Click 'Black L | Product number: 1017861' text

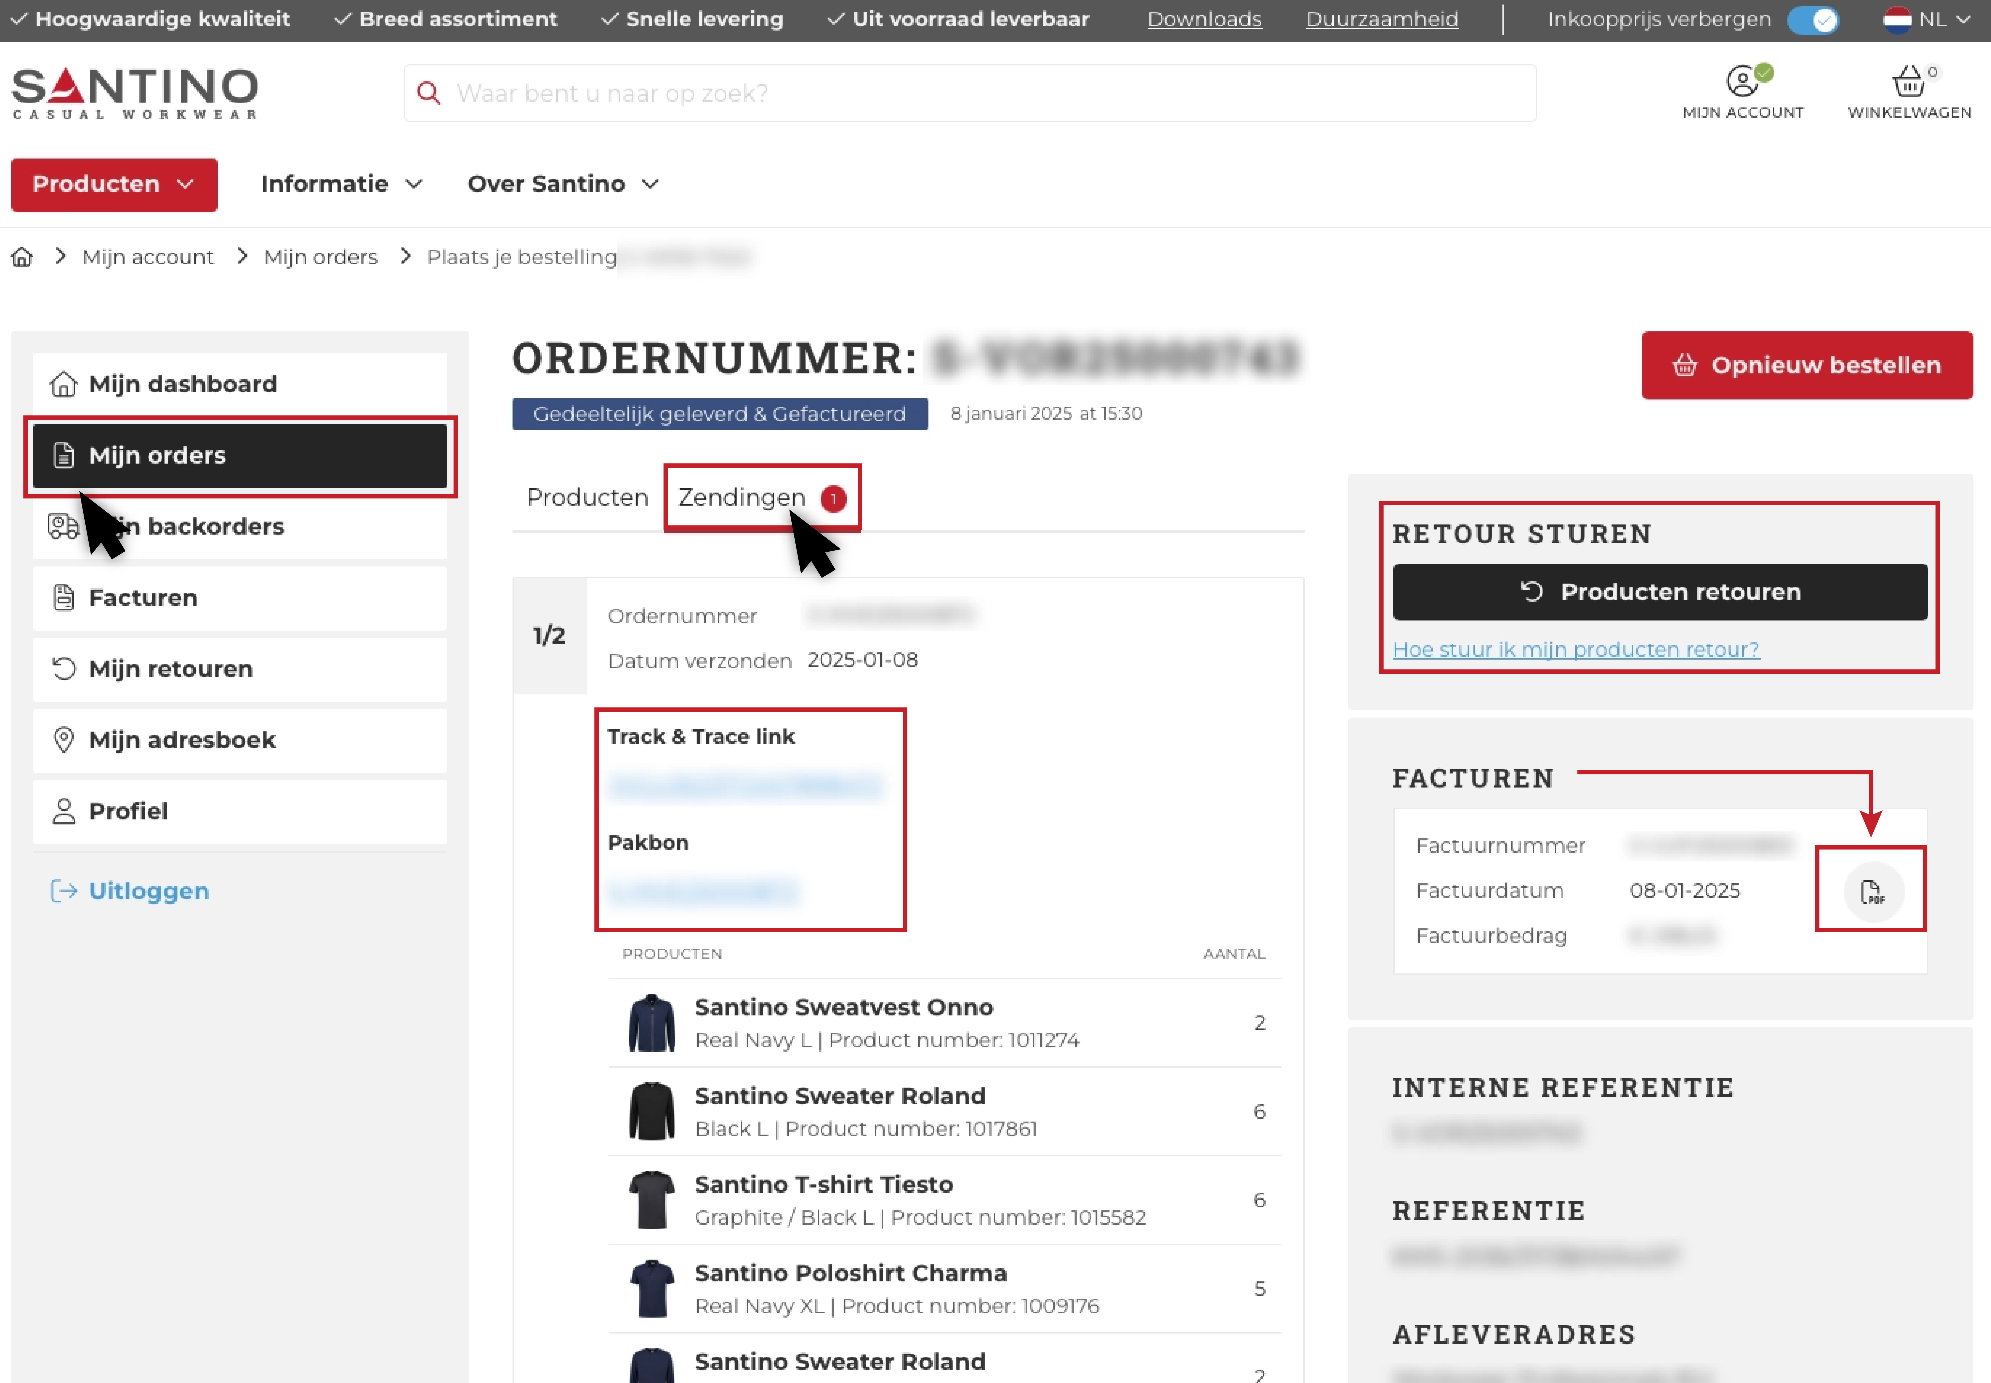[x=866, y=1129]
